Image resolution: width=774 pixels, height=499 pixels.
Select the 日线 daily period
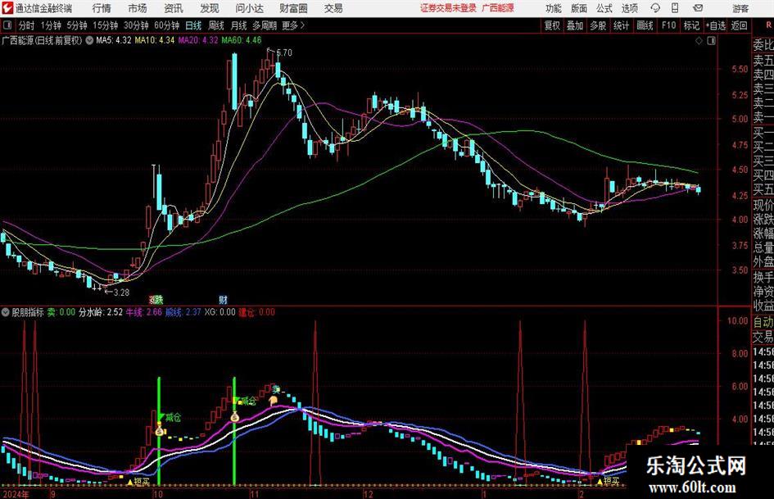click(193, 25)
